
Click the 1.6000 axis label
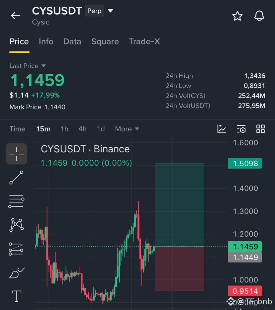(x=245, y=143)
